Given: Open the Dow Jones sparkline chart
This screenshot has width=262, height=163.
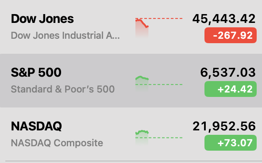Looking at the screenshot, I should pyautogui.click(x=159, y=27).
